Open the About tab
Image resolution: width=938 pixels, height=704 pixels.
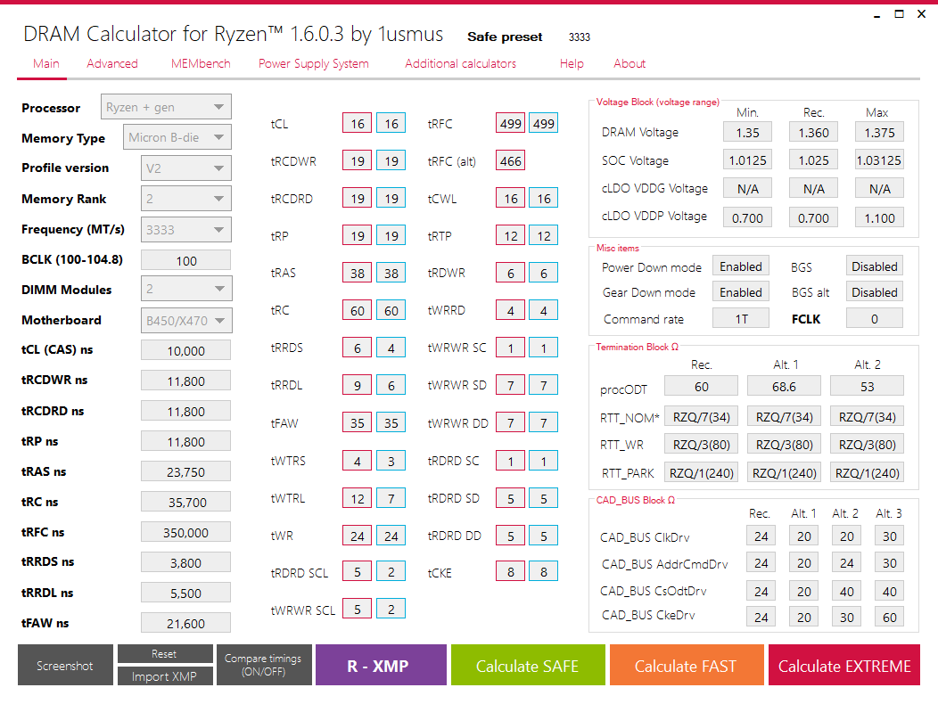coord(629,63)
